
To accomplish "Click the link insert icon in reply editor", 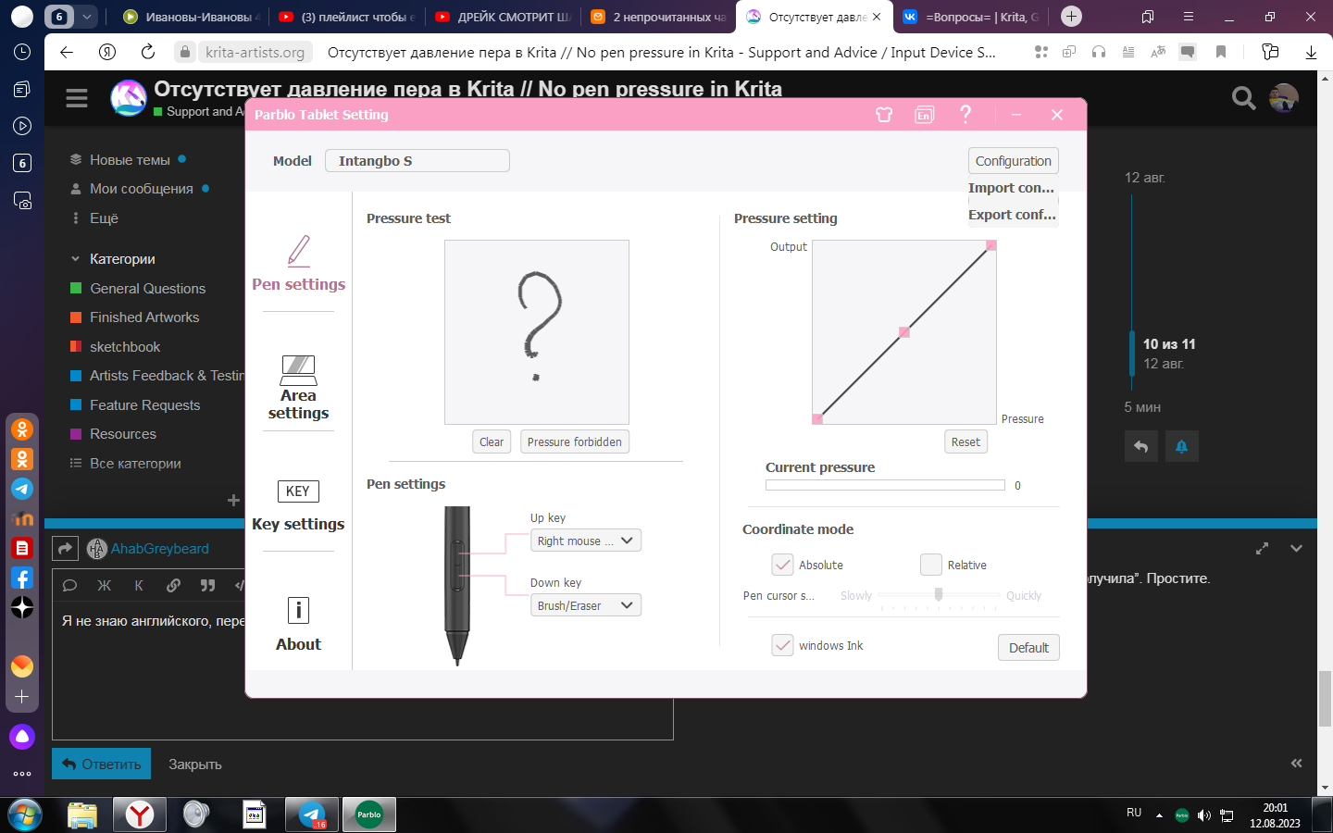I will coord(173,585).
